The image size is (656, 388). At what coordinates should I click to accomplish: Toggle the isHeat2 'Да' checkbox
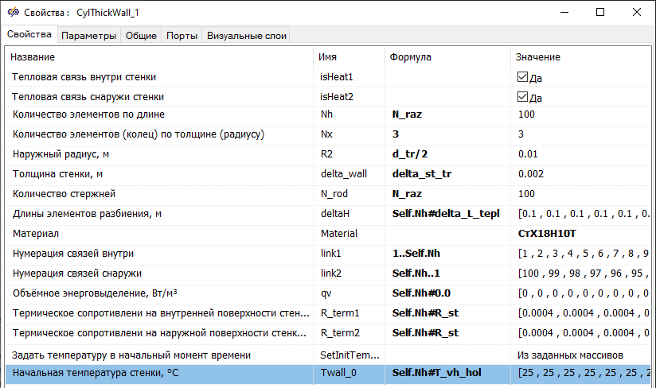pyautogui.click(x=523, y=97)
